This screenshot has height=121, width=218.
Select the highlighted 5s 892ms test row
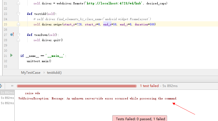tap(7, 93)
